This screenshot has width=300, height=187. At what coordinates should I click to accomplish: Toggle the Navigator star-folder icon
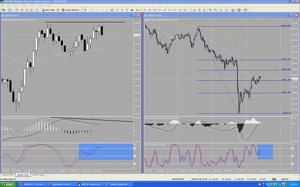tap(27, 10)
